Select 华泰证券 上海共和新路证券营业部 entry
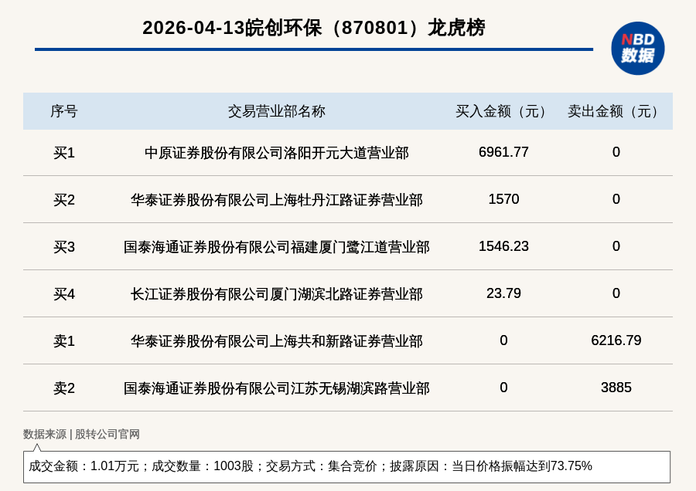The image size is (696, 491). (x=276, y=341)
